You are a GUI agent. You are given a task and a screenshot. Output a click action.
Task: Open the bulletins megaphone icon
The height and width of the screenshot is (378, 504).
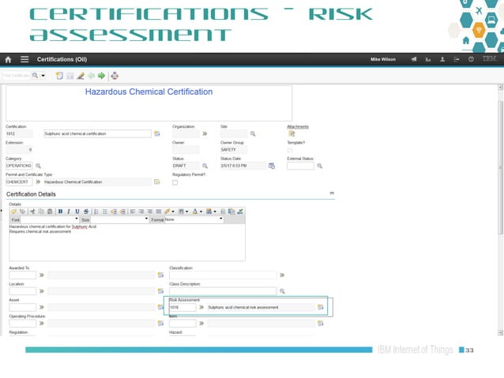click(x=414, y=59)
